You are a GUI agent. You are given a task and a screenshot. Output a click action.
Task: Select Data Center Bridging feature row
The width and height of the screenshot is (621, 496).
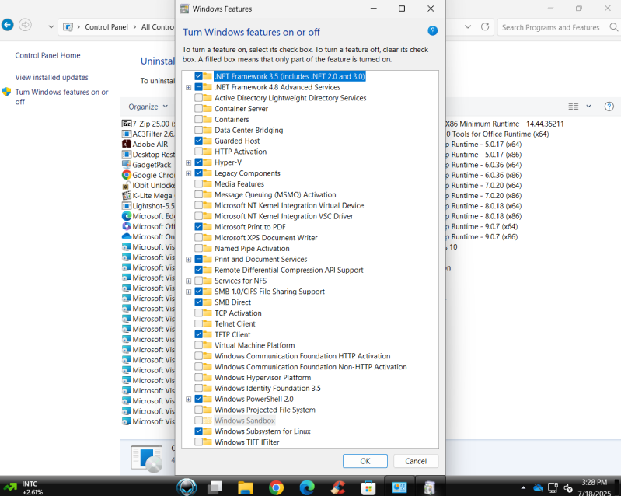click(249, 130)
